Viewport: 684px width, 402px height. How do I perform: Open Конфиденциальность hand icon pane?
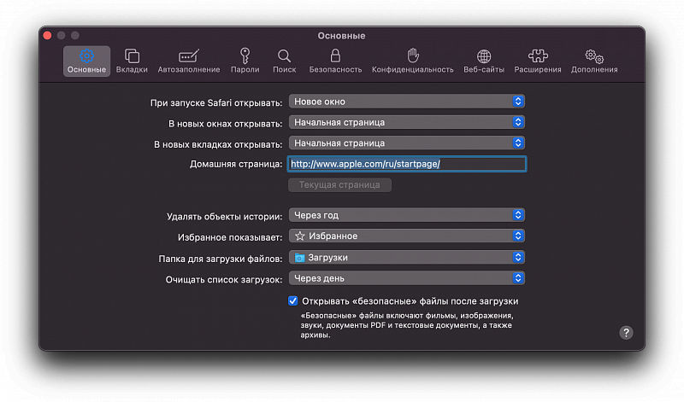click(x=413, y=61)
